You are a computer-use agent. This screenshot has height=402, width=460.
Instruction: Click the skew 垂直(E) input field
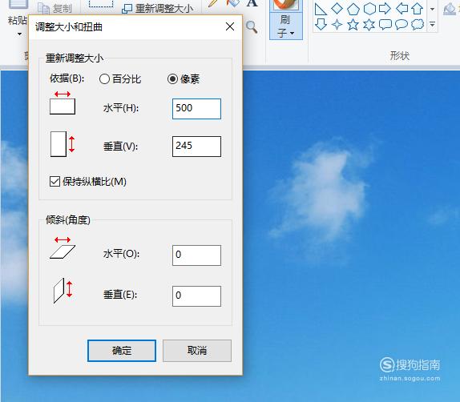coord(196,296)
